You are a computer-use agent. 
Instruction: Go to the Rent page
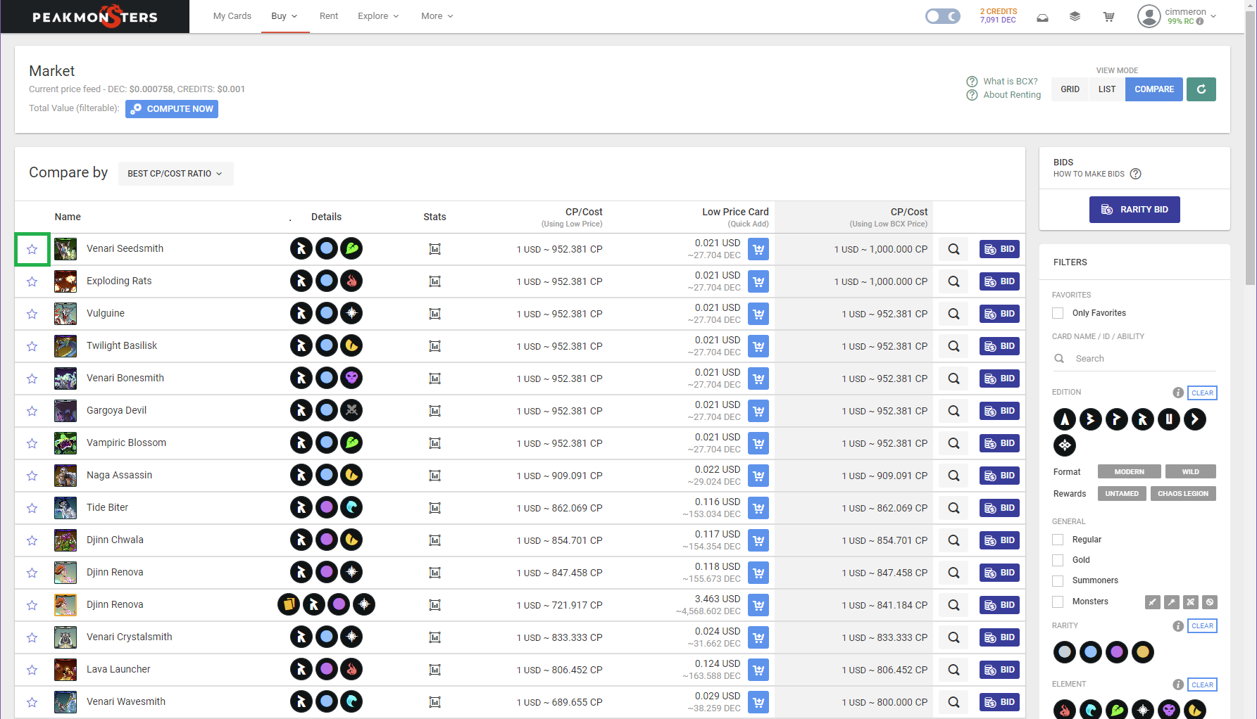[329, 16]
